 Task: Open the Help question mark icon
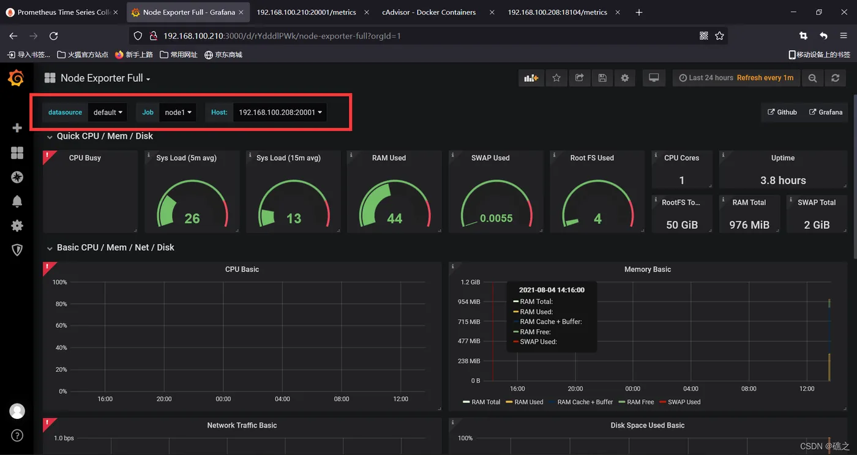(x=17, y=435)
